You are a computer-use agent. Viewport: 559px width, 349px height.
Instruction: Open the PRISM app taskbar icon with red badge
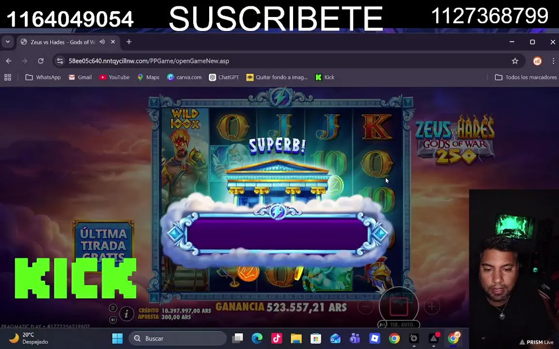pyautogui.click(x=434, y=338)
